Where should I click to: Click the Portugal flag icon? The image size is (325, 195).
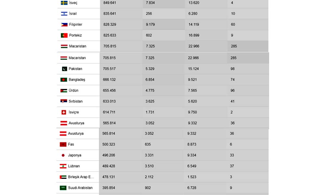pos(64,35)
